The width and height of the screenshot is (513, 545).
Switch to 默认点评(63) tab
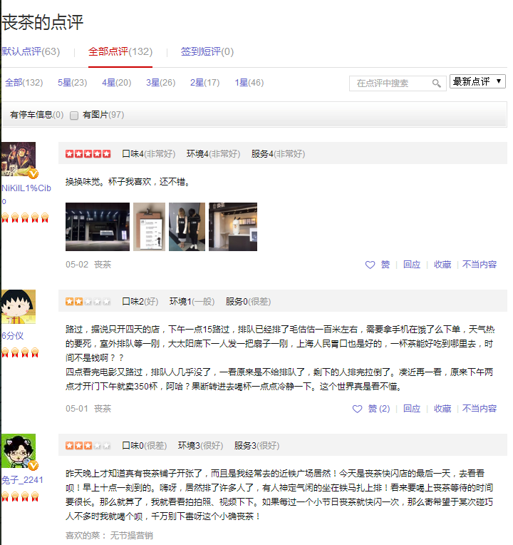(x=31, y=51)
